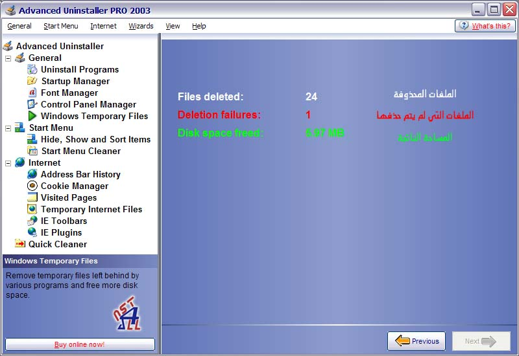Open Cookie Manager label in tree
This screenshot has width=519, height=356.
click(75, 186)
